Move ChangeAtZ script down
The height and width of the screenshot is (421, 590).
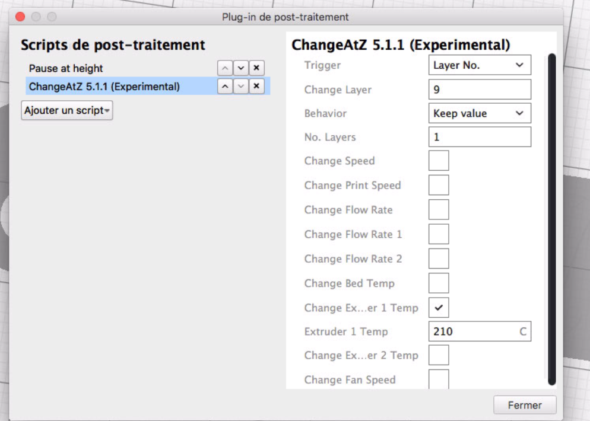(240, 87)
